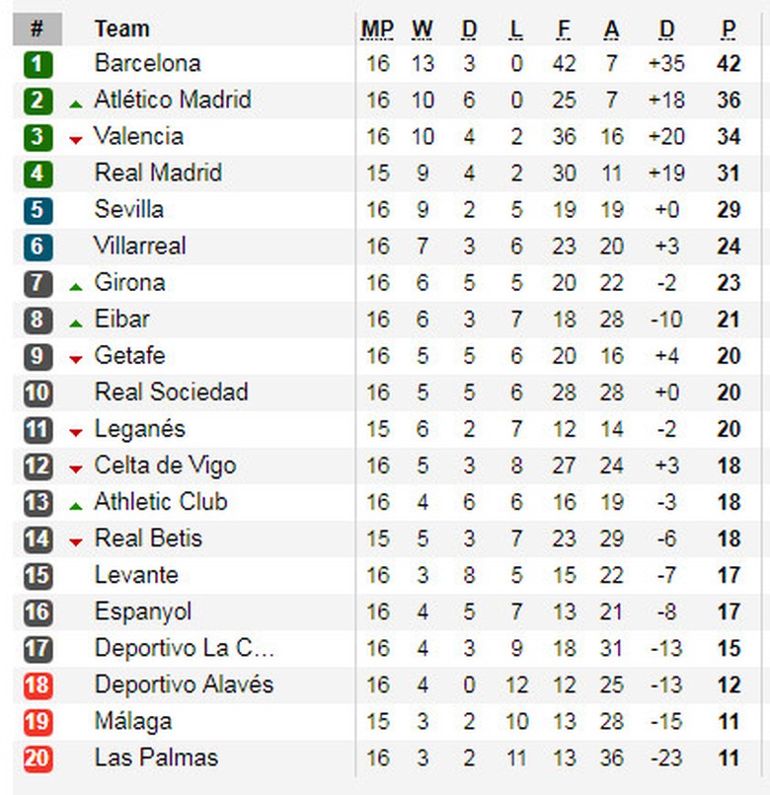The height and width of the screenshot is (795, 770).
Task: Click Sevilla's blue position 5 badge
Action: [38, 210]
